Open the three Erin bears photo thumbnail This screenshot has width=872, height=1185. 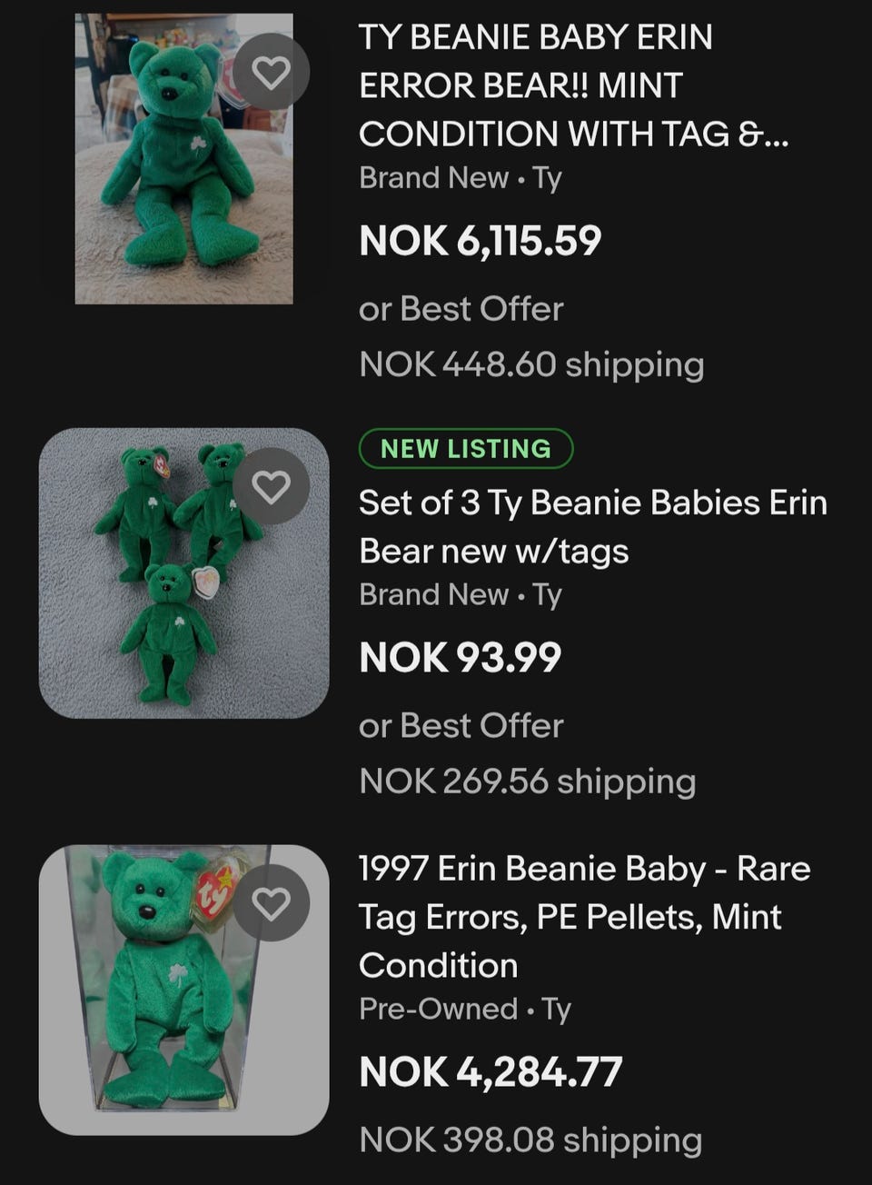pyautogui.click(x=183, y=573)
